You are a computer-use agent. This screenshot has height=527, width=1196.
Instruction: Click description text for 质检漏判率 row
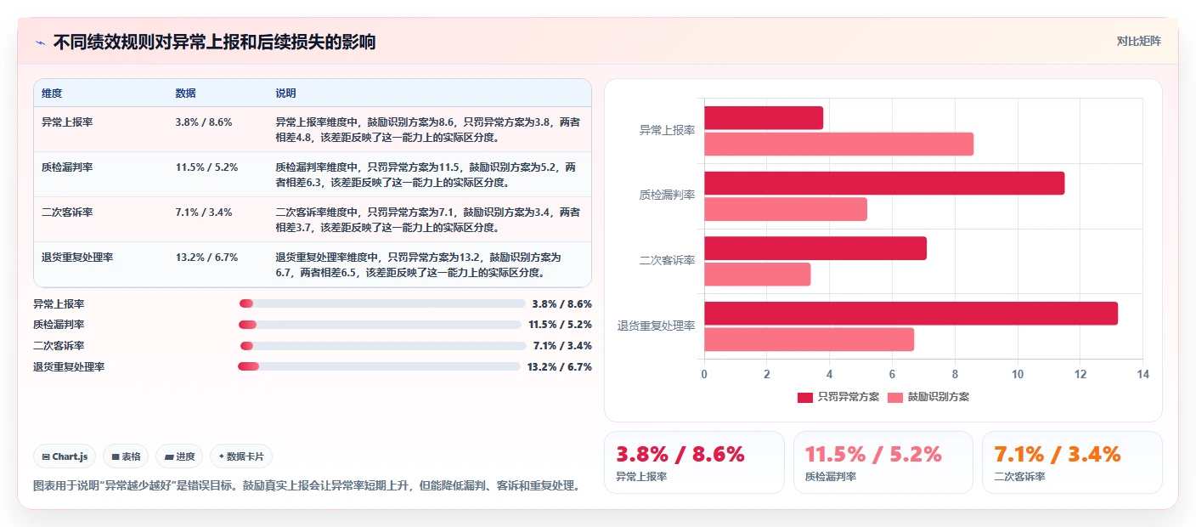(426, 175)
